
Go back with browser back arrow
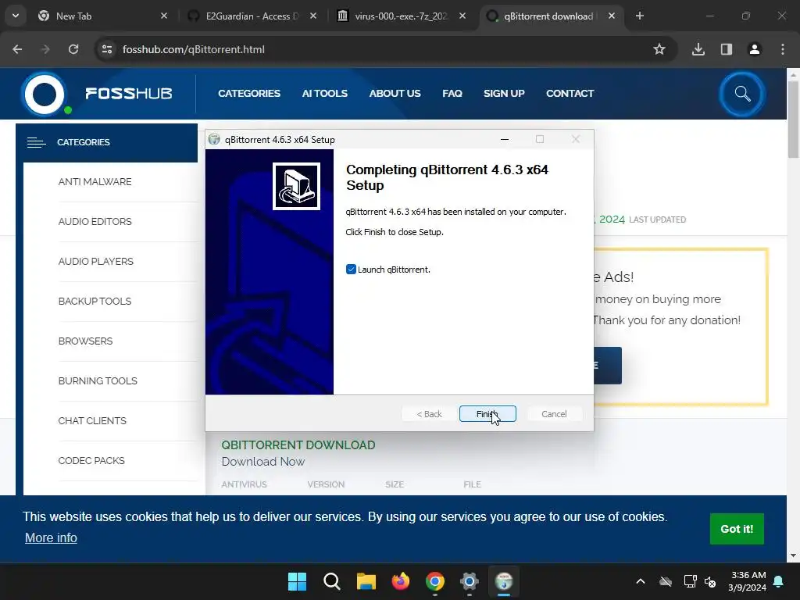coord(17,49)
